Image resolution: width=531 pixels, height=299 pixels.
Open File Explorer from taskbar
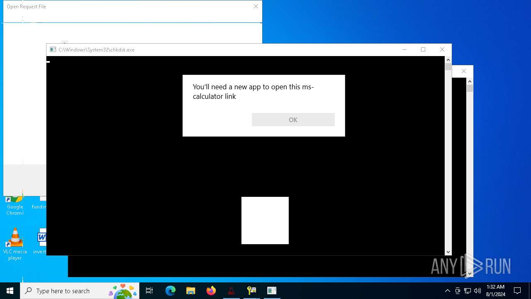[x=191, y=291]
